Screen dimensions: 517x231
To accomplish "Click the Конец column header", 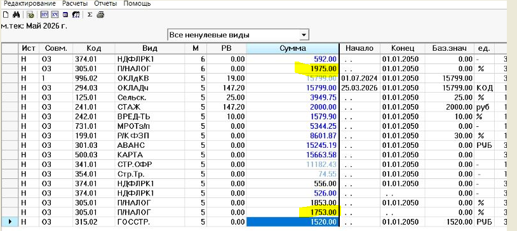I will click(x=402, y=48).
